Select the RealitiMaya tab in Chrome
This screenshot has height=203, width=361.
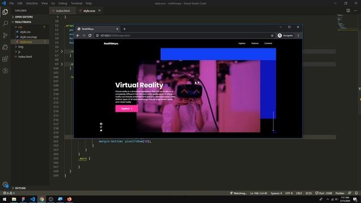[98, 29]
